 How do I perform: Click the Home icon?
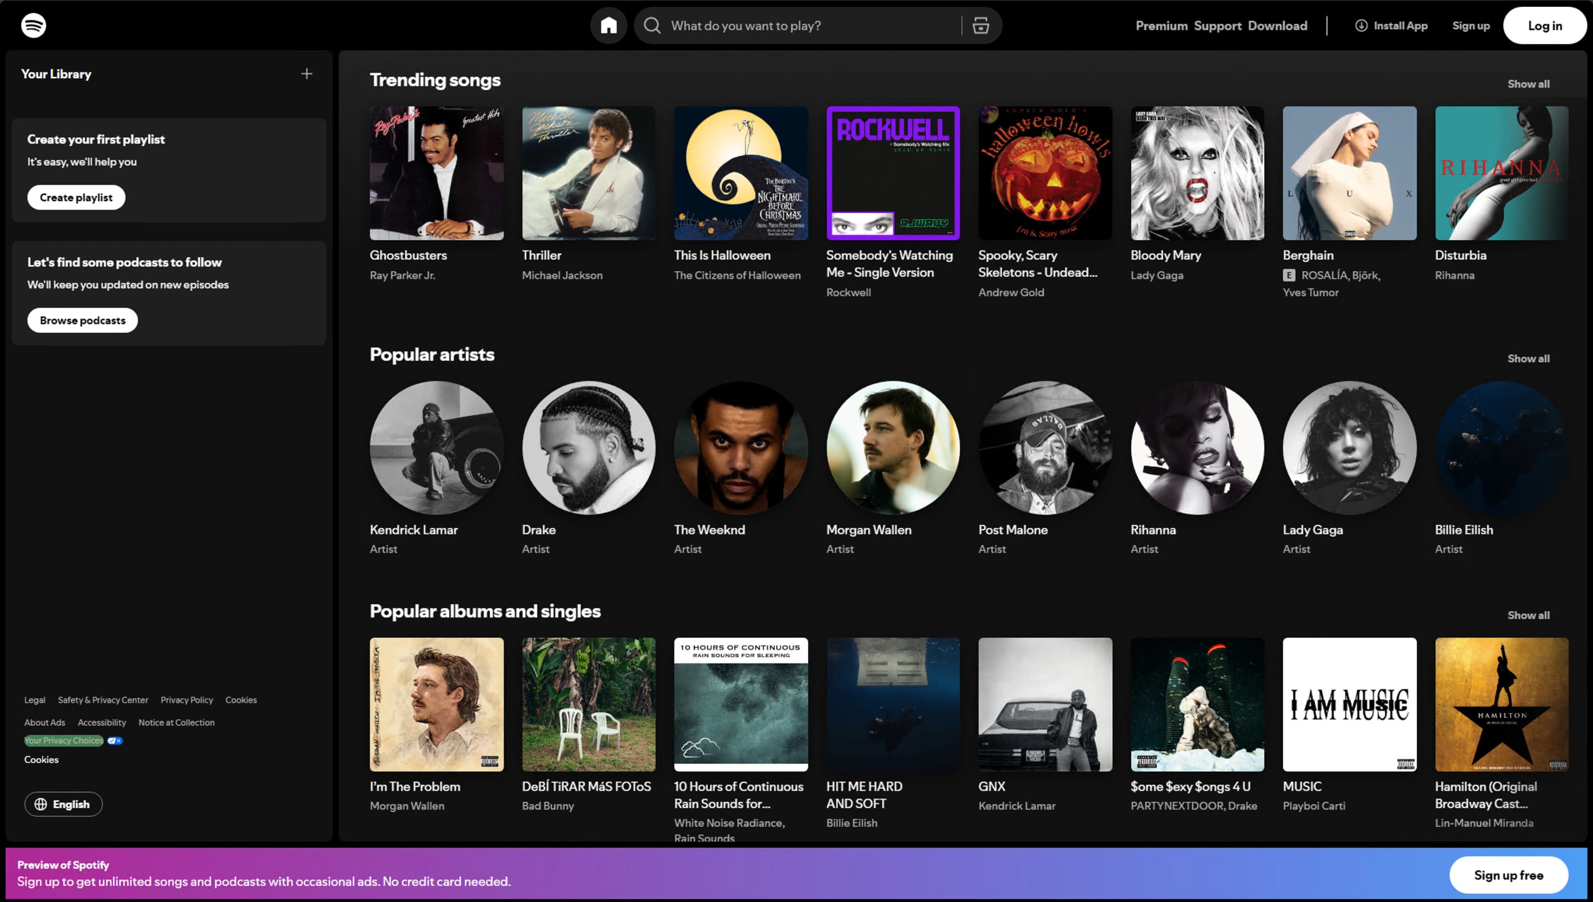click(x=609, y=25)
